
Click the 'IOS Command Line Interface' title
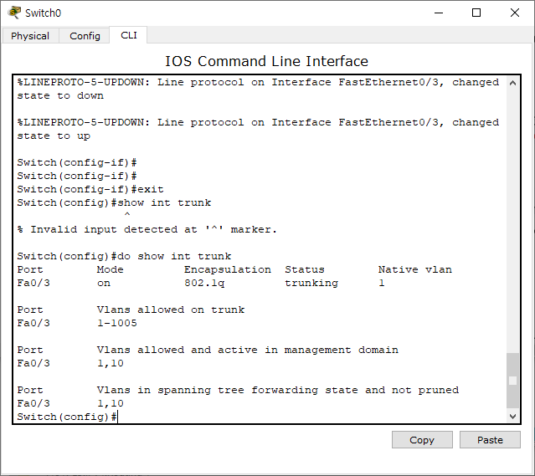pyautogui.click(x=267, y=61)
